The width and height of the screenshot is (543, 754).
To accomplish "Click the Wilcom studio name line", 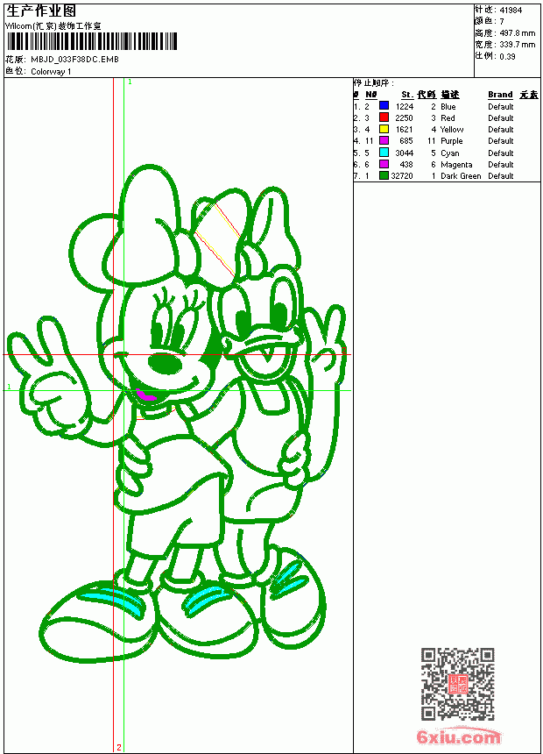I will tap(53, 26).
